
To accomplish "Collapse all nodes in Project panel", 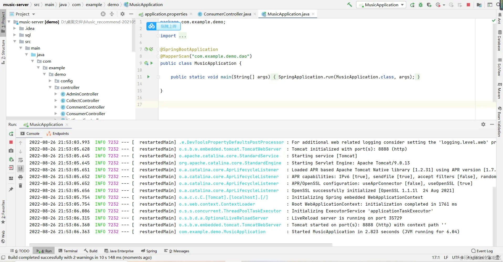I will tap(112, 14).
